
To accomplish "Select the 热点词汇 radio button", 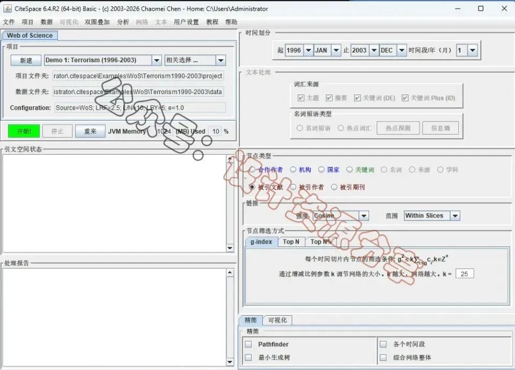I will tap(341, 128).
